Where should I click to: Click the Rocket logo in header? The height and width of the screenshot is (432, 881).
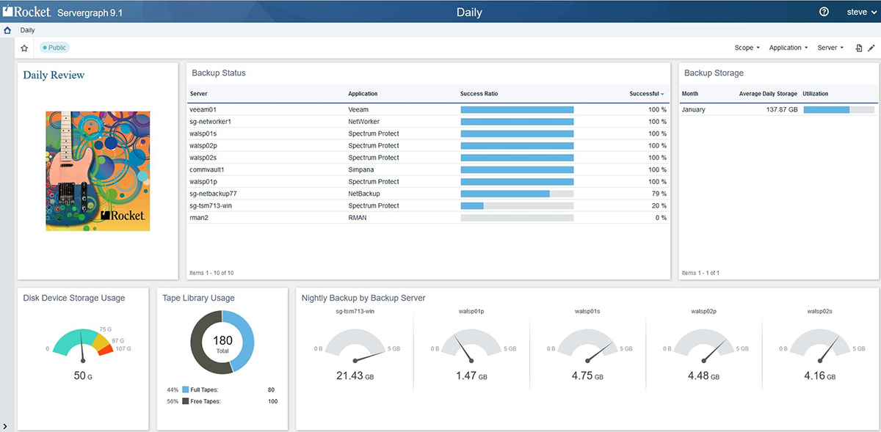26,11
